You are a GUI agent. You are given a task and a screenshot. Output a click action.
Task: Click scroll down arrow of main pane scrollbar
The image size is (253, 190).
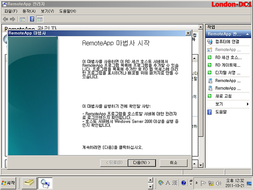(201, 165)
